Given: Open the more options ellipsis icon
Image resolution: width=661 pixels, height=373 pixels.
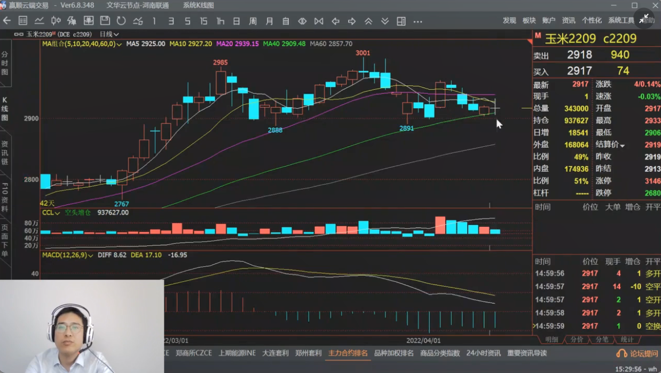Looking at the screenshot, I should coord(418,21).
